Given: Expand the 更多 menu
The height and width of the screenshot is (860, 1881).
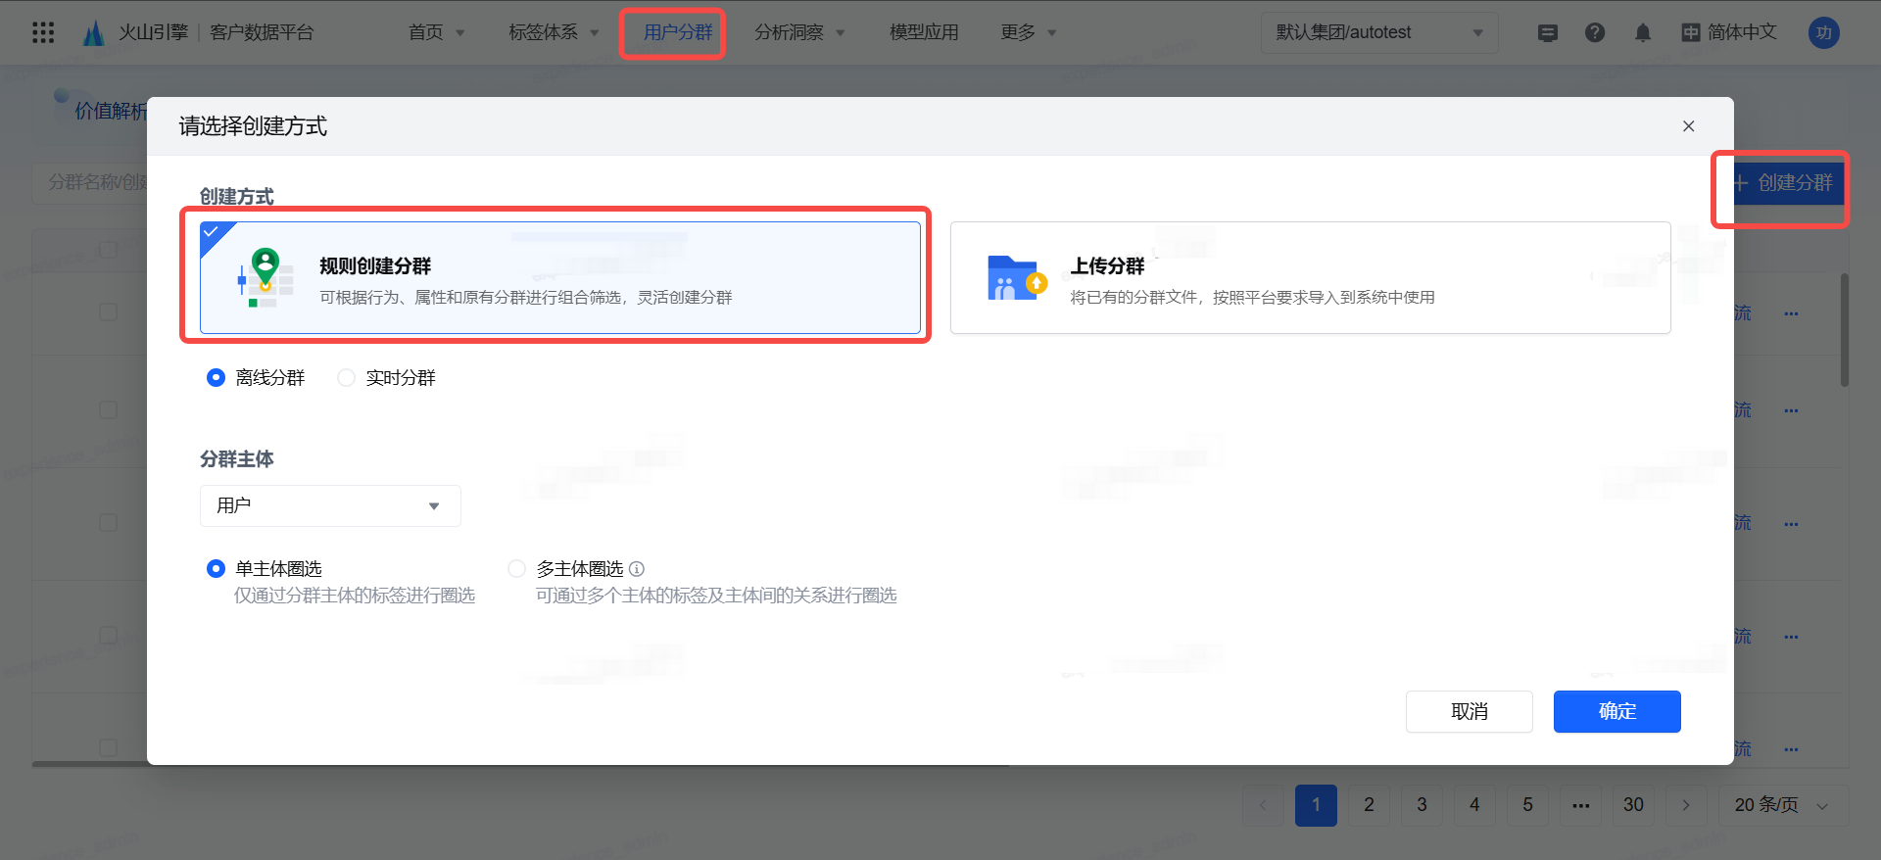Looking at the screenshot, I should [1029, 32].
